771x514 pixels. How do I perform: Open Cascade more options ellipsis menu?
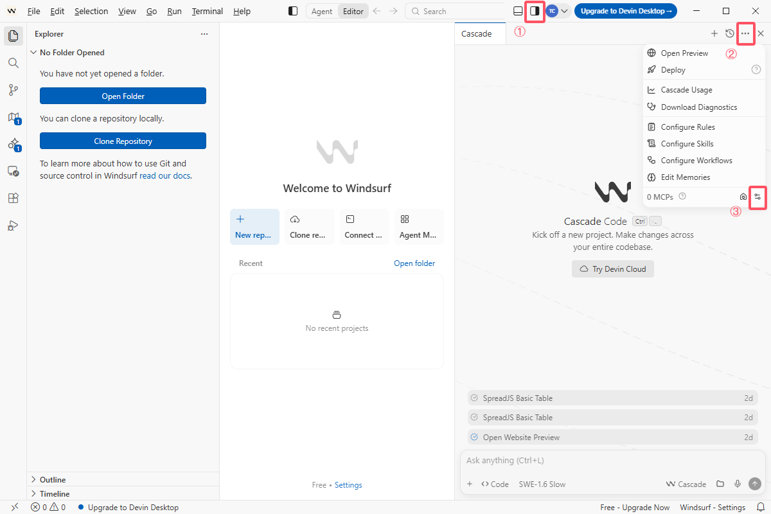click(745, 33)
